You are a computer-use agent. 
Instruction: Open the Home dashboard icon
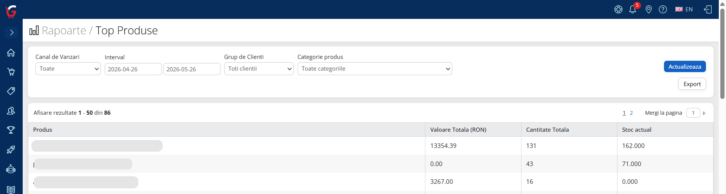[x=11, y=52]
